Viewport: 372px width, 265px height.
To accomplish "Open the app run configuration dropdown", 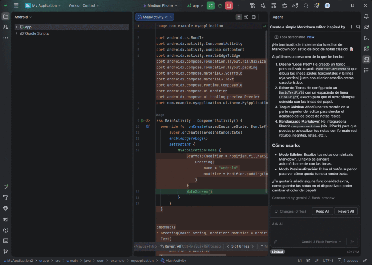I will point(195,5).
